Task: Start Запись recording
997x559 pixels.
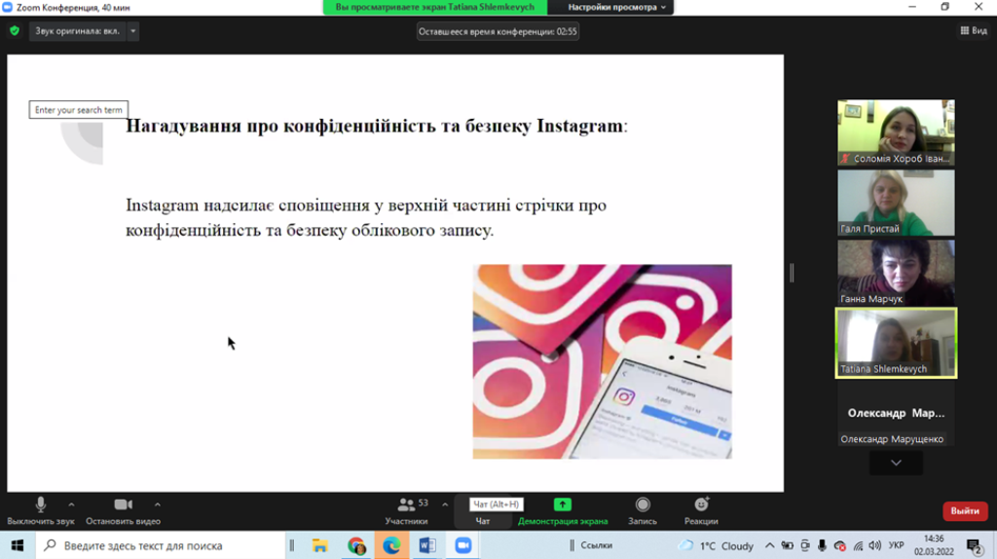Action: click(x=643, y=511)
